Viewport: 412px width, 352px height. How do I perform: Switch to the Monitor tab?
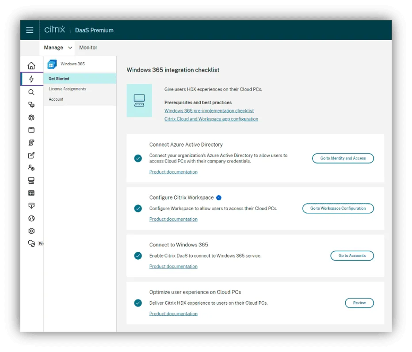tap(88, 47)
